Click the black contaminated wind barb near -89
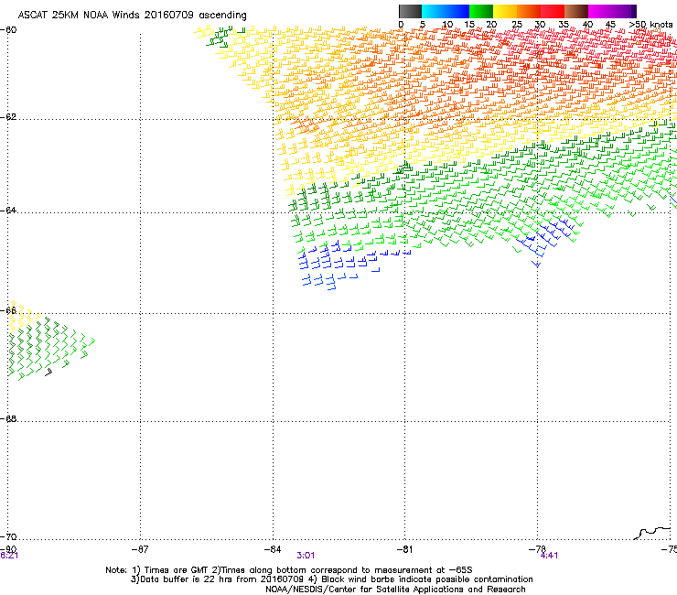This screenshot has width=677, height=595. tap(48, 372)
